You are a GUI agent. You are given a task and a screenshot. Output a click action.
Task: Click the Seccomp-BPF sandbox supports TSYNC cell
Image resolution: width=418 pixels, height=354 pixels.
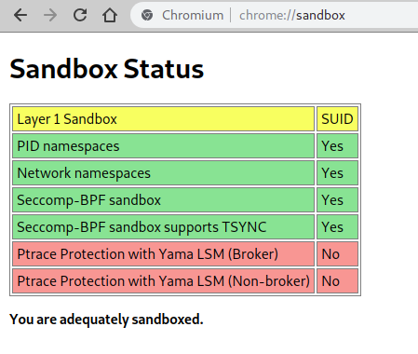164,227
